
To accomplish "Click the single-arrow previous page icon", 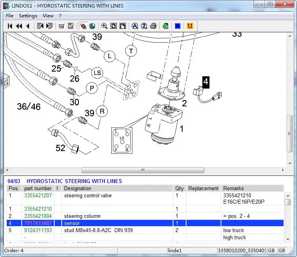I will coord(28,26).
